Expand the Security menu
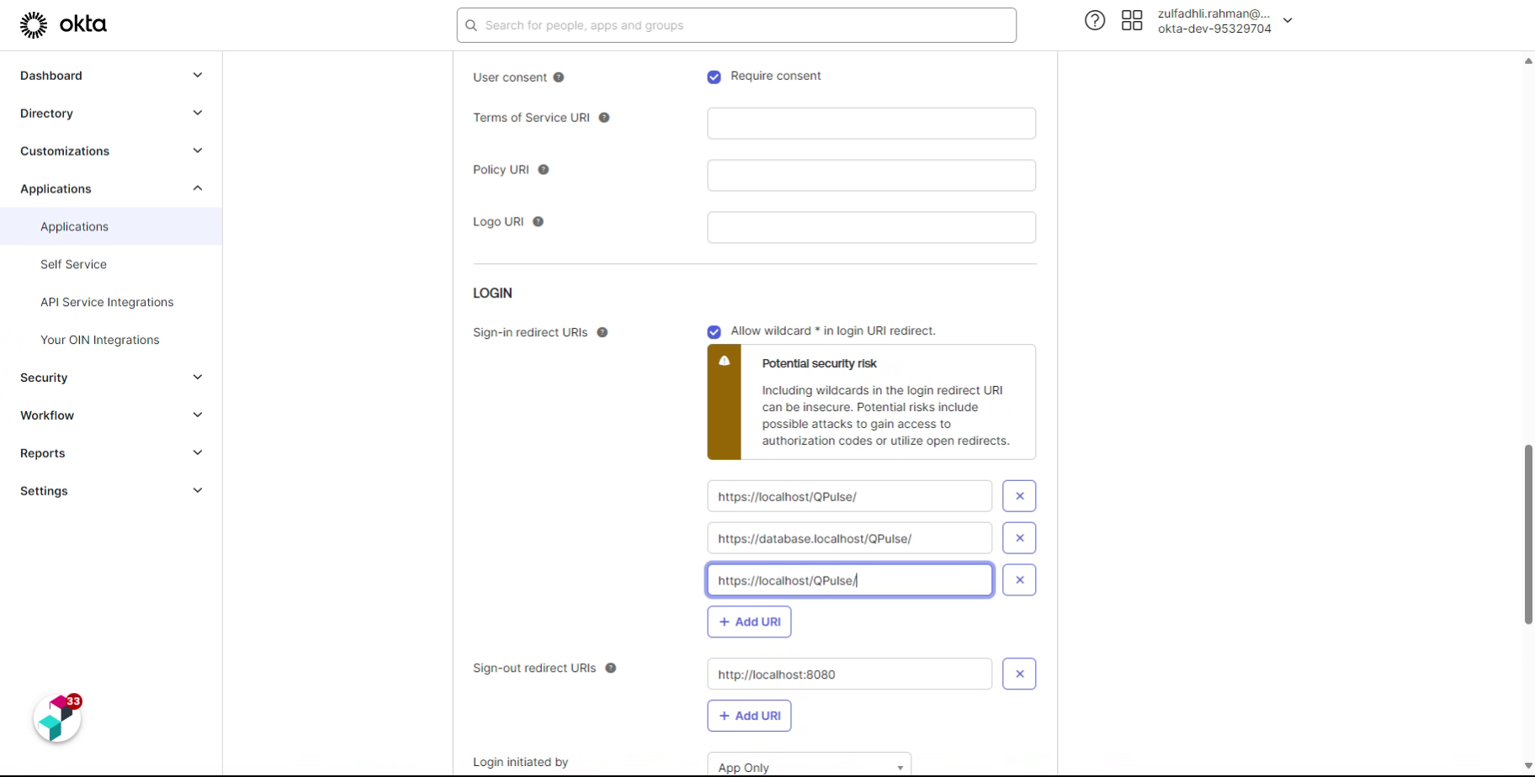 pos(111,378)
